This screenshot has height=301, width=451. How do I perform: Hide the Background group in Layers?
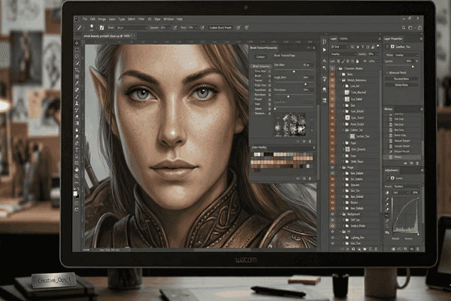pos(332,214)
